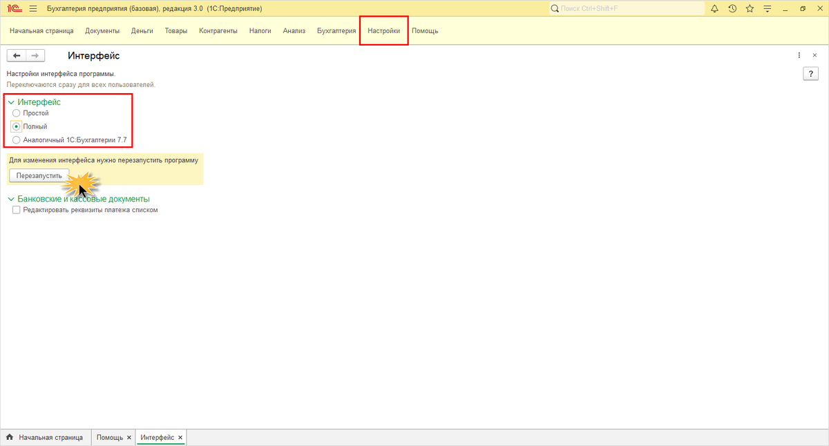Click the restart notice text
The image size is (829, 446).
pos(104,160)
